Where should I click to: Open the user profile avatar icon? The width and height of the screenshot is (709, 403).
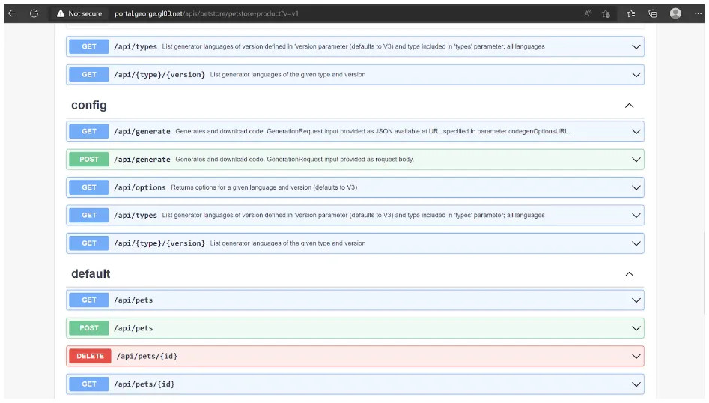(675, 13)
